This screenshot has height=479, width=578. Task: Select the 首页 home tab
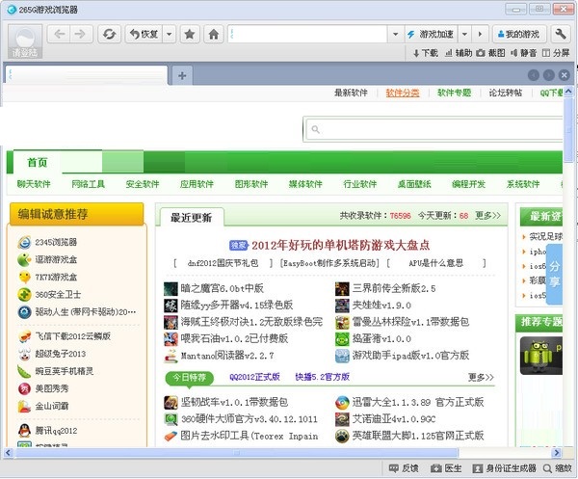pyautogui.click(x=38, y=162)
